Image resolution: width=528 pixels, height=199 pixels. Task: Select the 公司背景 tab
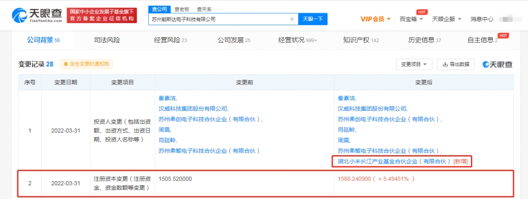coord(43,40)
